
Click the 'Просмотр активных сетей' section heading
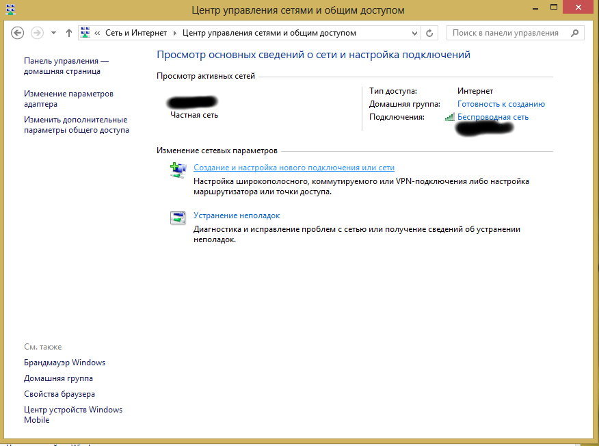[206, 76]
